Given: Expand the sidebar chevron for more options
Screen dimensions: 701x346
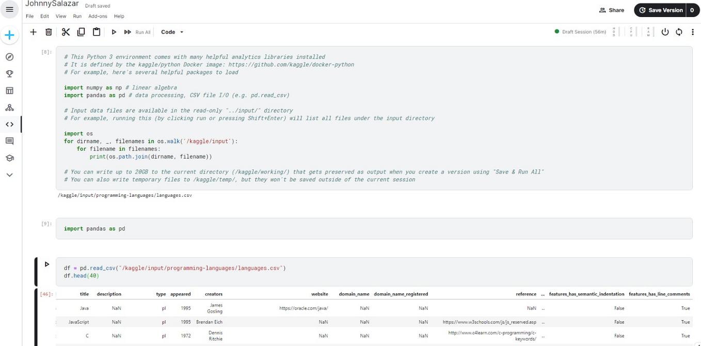Looking at the screenshot, I should 10,175.
